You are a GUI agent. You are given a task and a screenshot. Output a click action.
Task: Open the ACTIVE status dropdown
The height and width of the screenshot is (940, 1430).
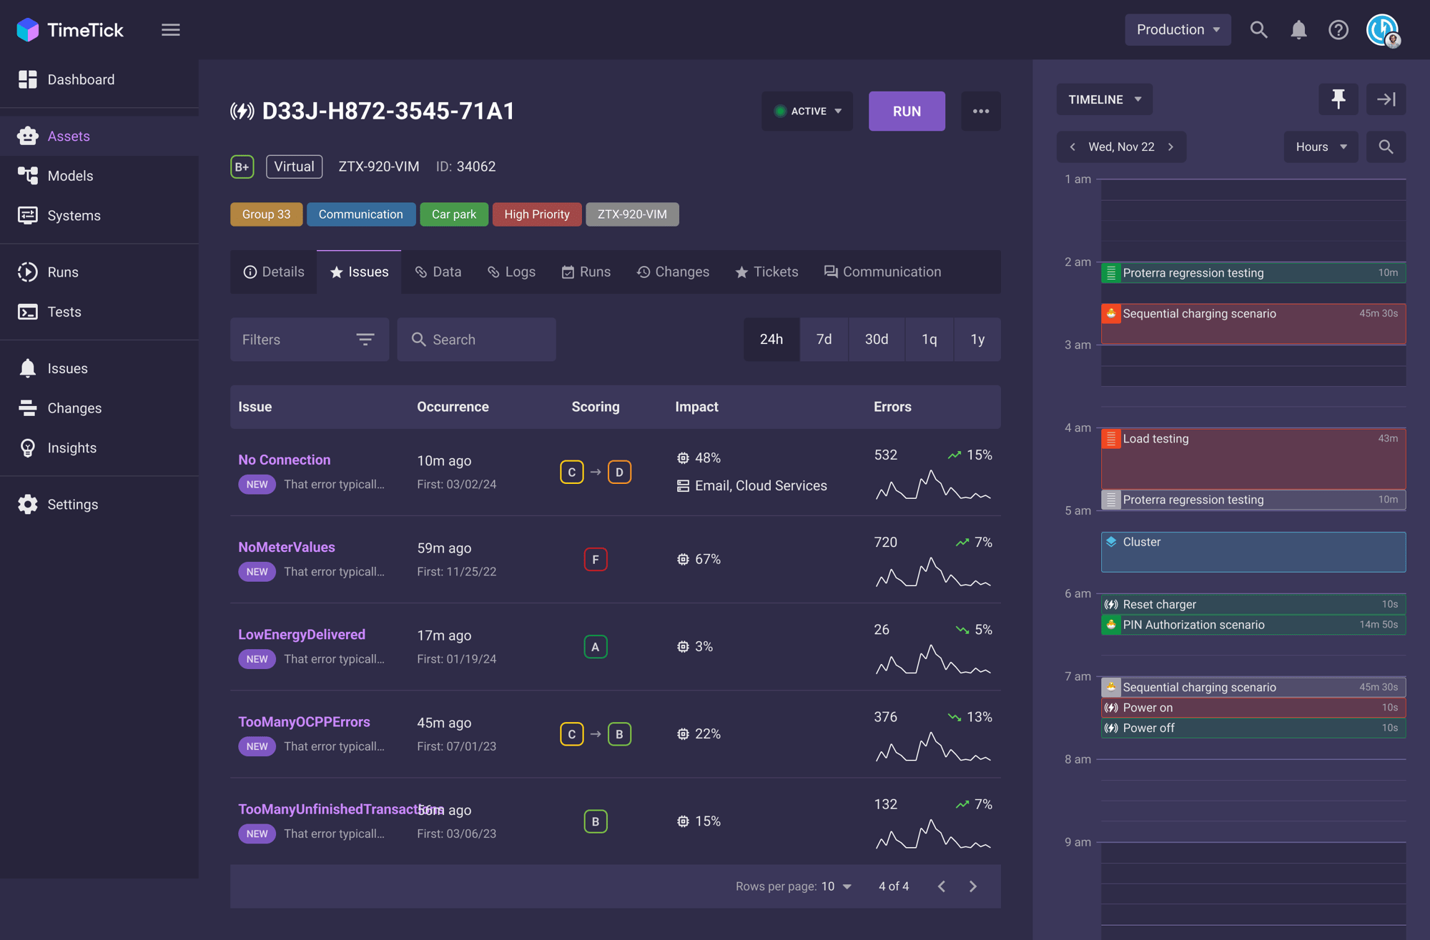click(807, 112)
